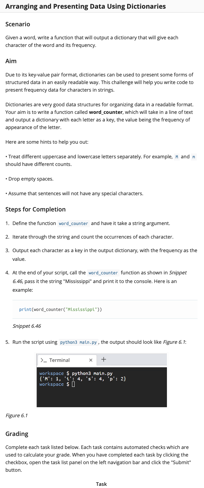Screen dimensions: 204x488
Task: Click the uppercase M inline code badge
Action: [177, 157]
